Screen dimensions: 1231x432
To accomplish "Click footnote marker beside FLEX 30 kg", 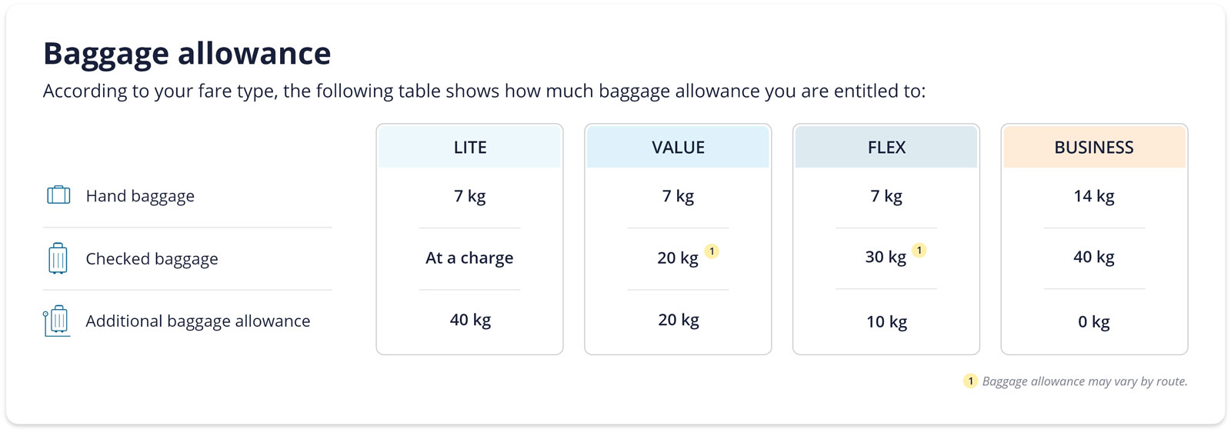I will [x=919, y=250].
